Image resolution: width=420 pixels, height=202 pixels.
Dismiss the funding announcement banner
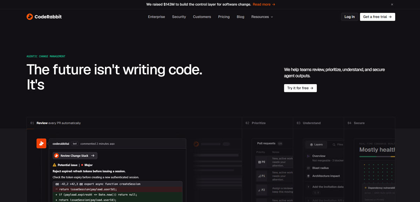point(392,5)
